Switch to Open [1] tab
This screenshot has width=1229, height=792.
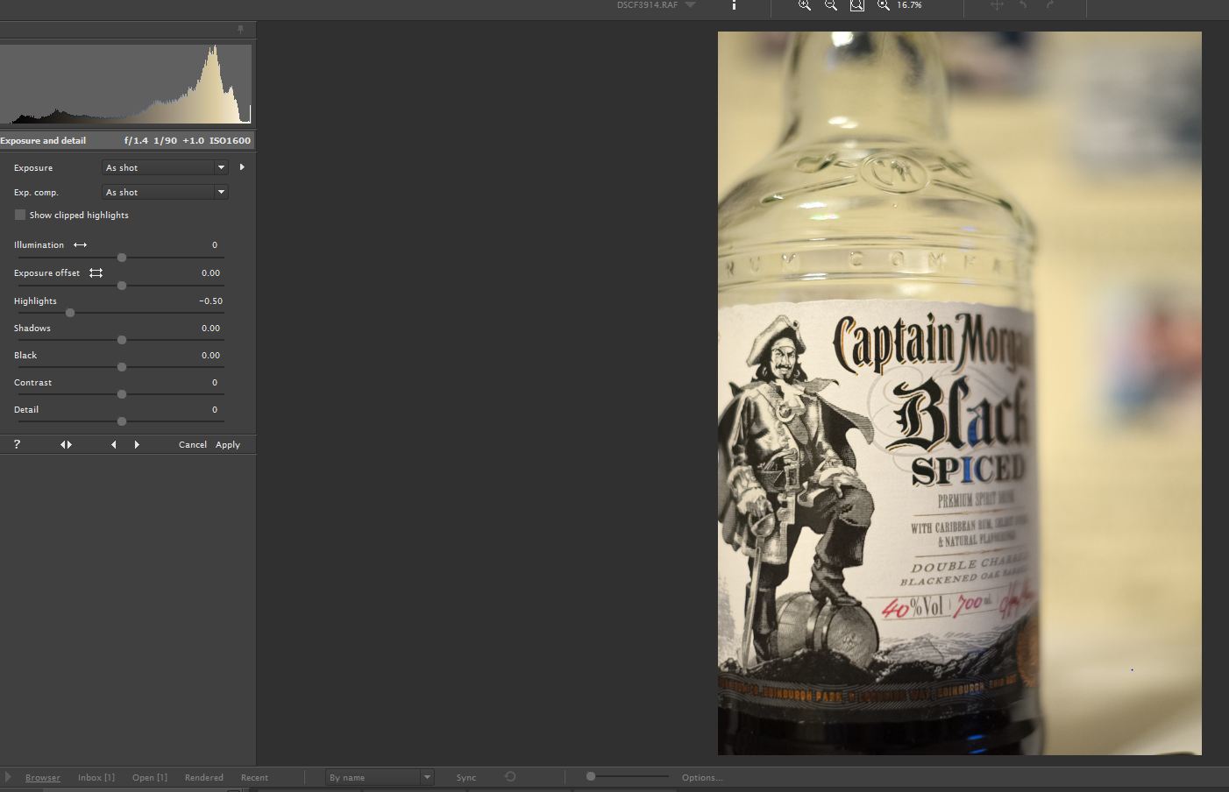click(x=150, y=777)
